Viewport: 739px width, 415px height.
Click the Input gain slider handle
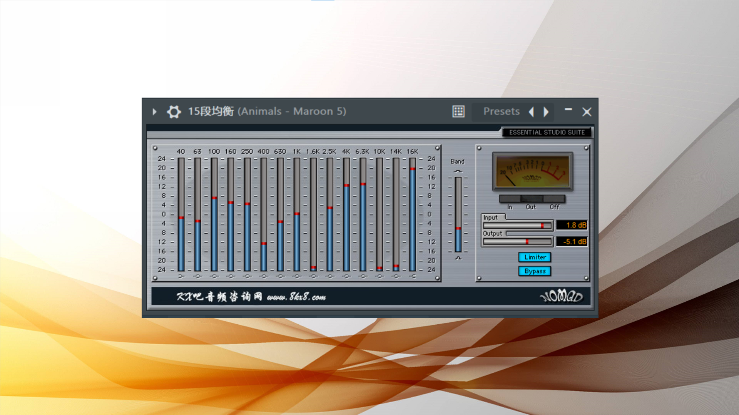pos(542,226)
